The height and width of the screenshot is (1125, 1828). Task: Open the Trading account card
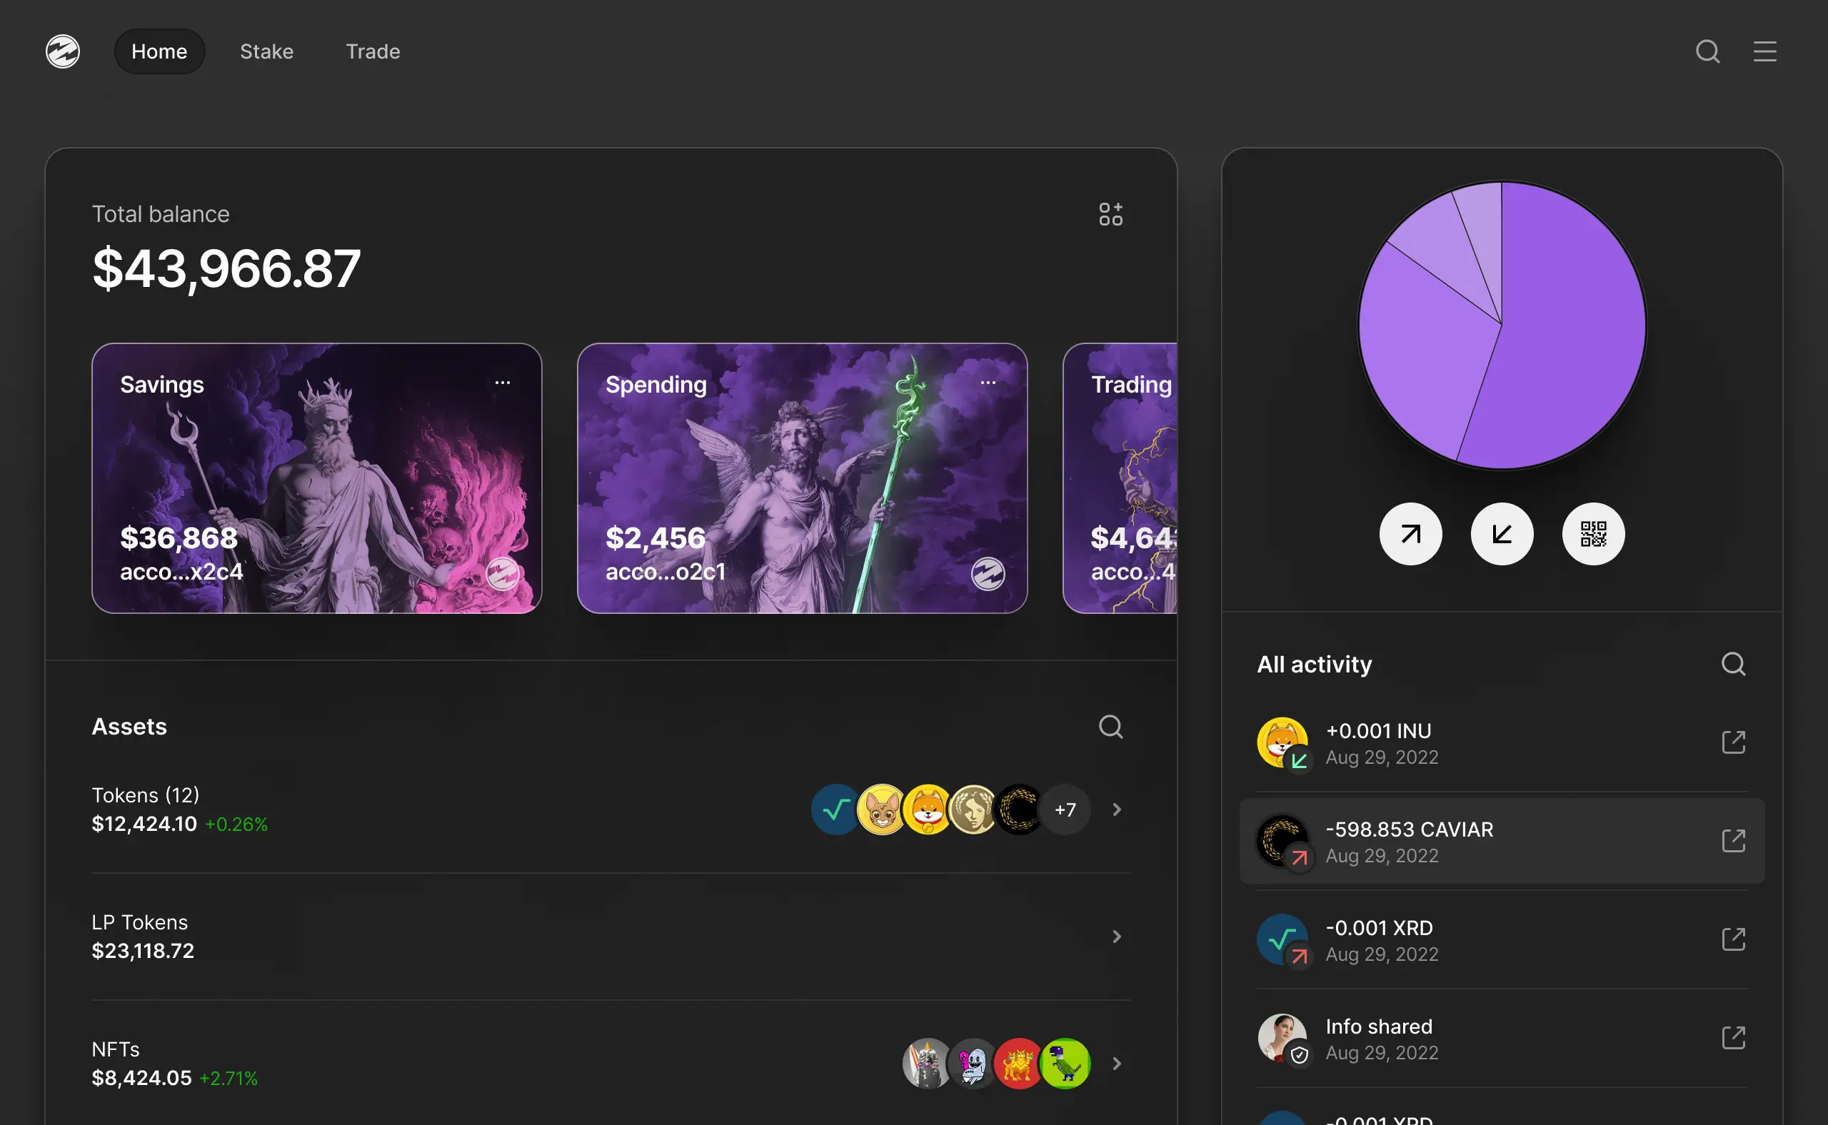[x=1120, y=478]
